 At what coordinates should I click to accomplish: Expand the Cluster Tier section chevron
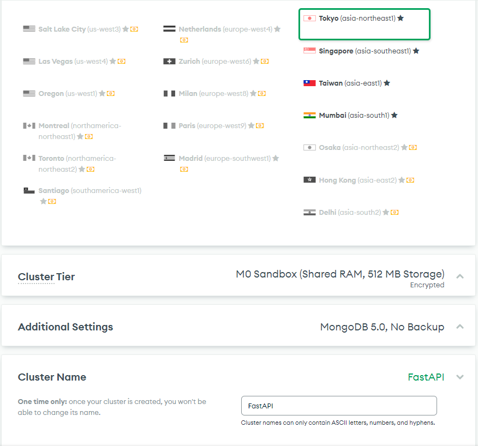(x=459, y=276)
